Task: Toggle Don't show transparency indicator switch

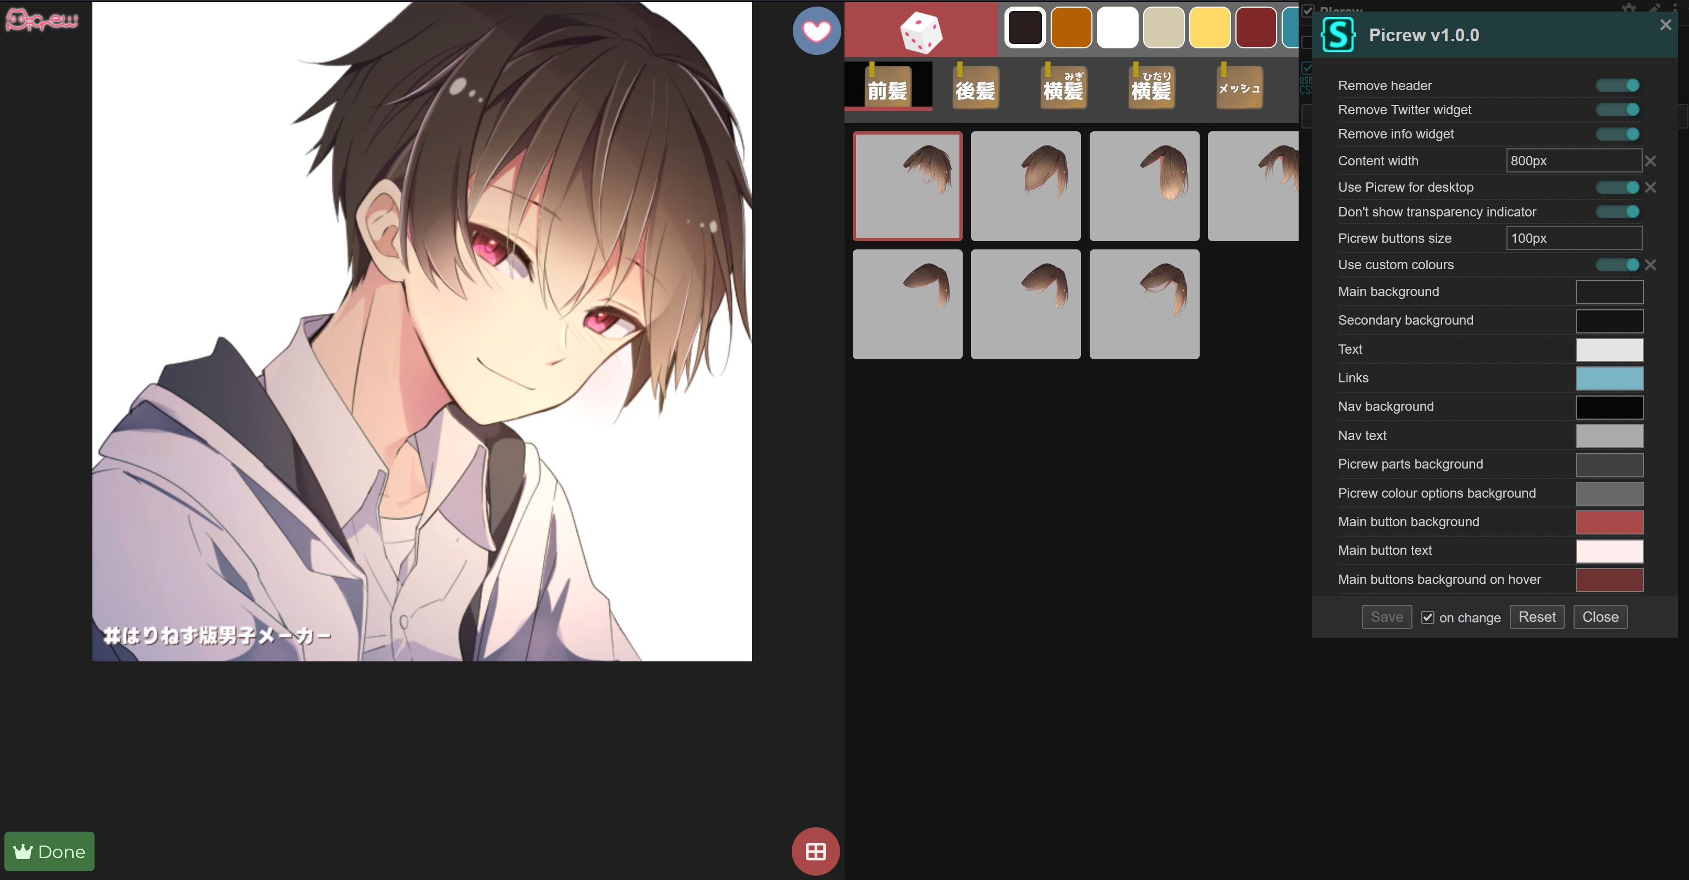Action: 1618,211
